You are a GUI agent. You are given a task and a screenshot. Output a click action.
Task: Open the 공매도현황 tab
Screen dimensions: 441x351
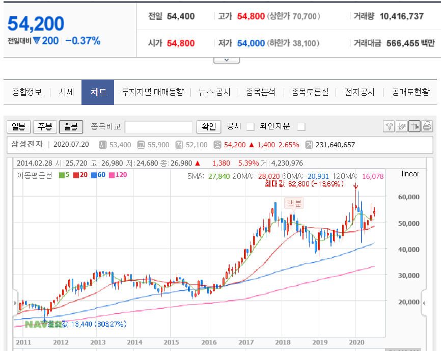(410, 92)
